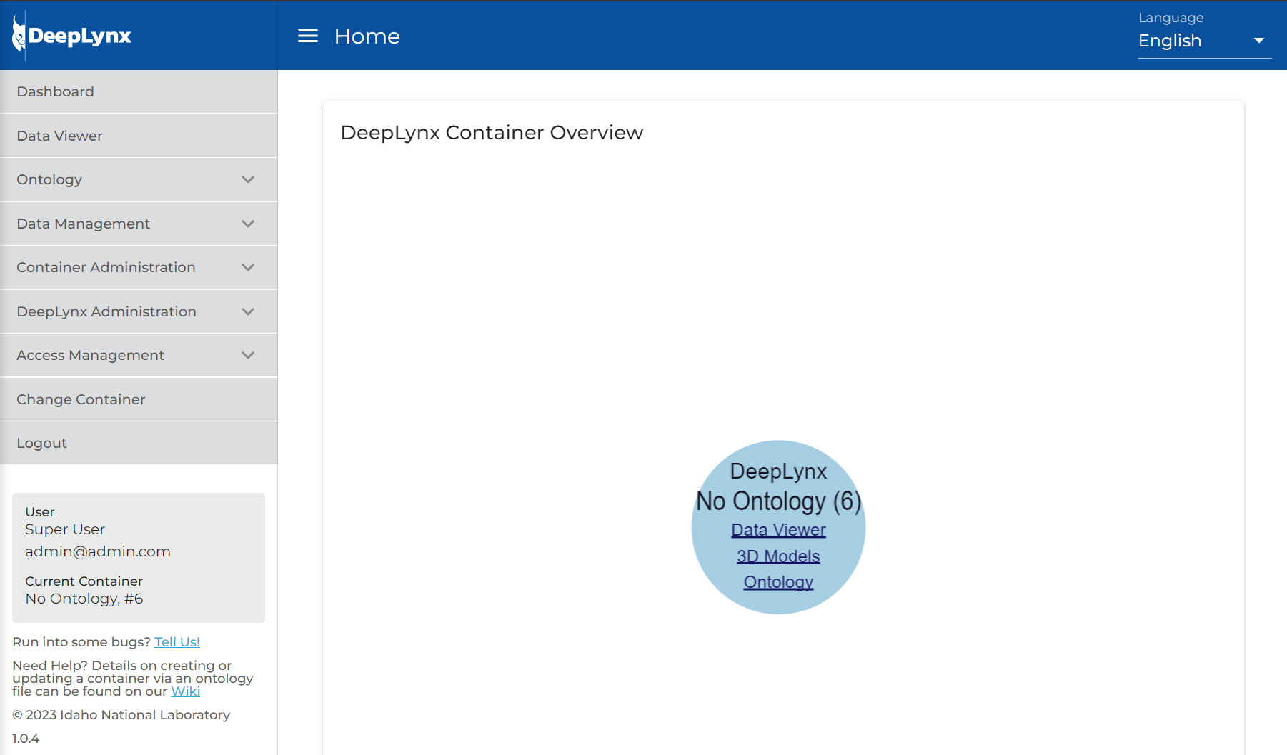Click the No Ontology (6) bubble title
Screen dimensions: 1287x755
pyautogui.click(x=779, y=501)
